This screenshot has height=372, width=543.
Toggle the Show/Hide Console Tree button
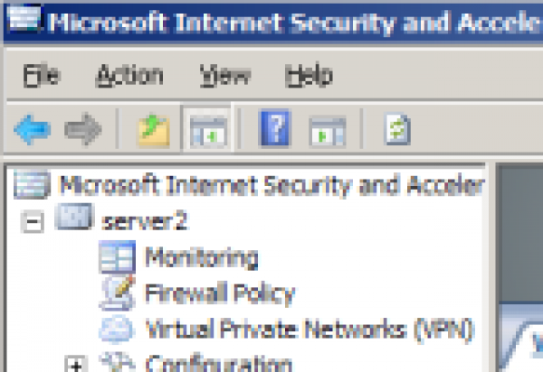(x=204, y=130)
